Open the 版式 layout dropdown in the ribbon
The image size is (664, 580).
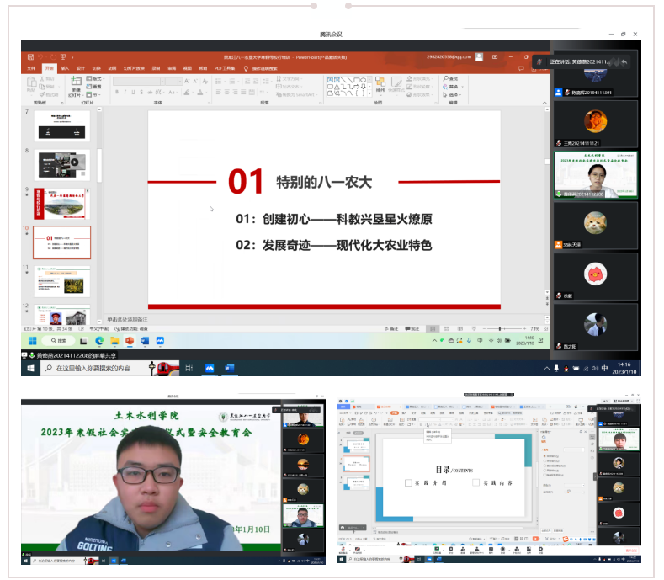(96, 78)
